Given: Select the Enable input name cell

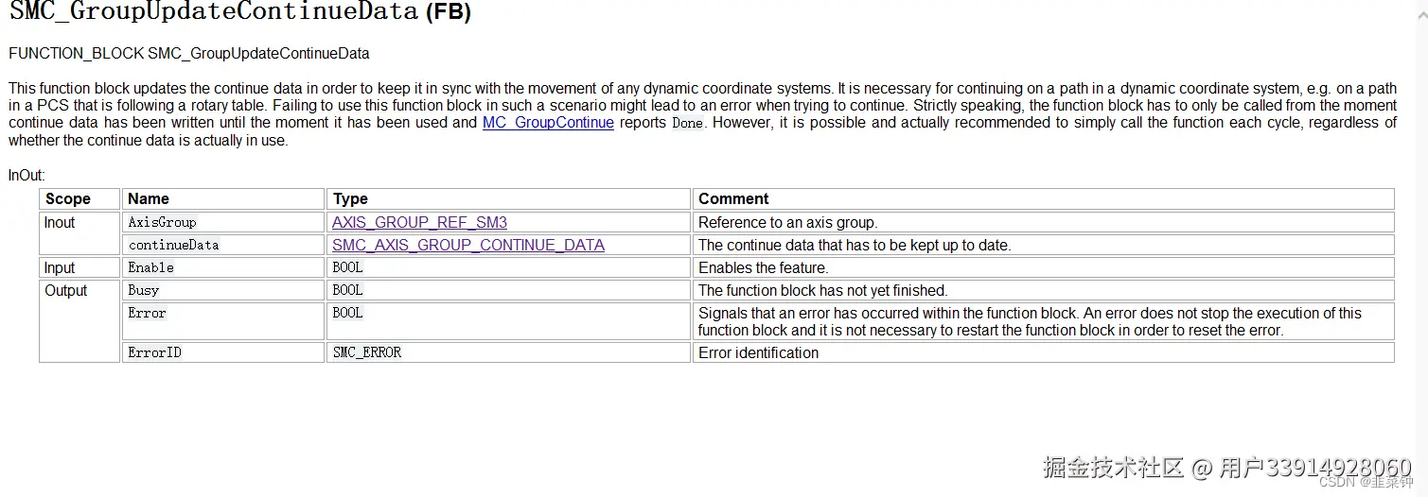Looking at the screenshot, I should 151,268.
